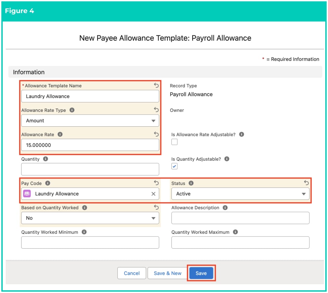
Task: View Pay Code help info icon
Action: tap(48, 183)
